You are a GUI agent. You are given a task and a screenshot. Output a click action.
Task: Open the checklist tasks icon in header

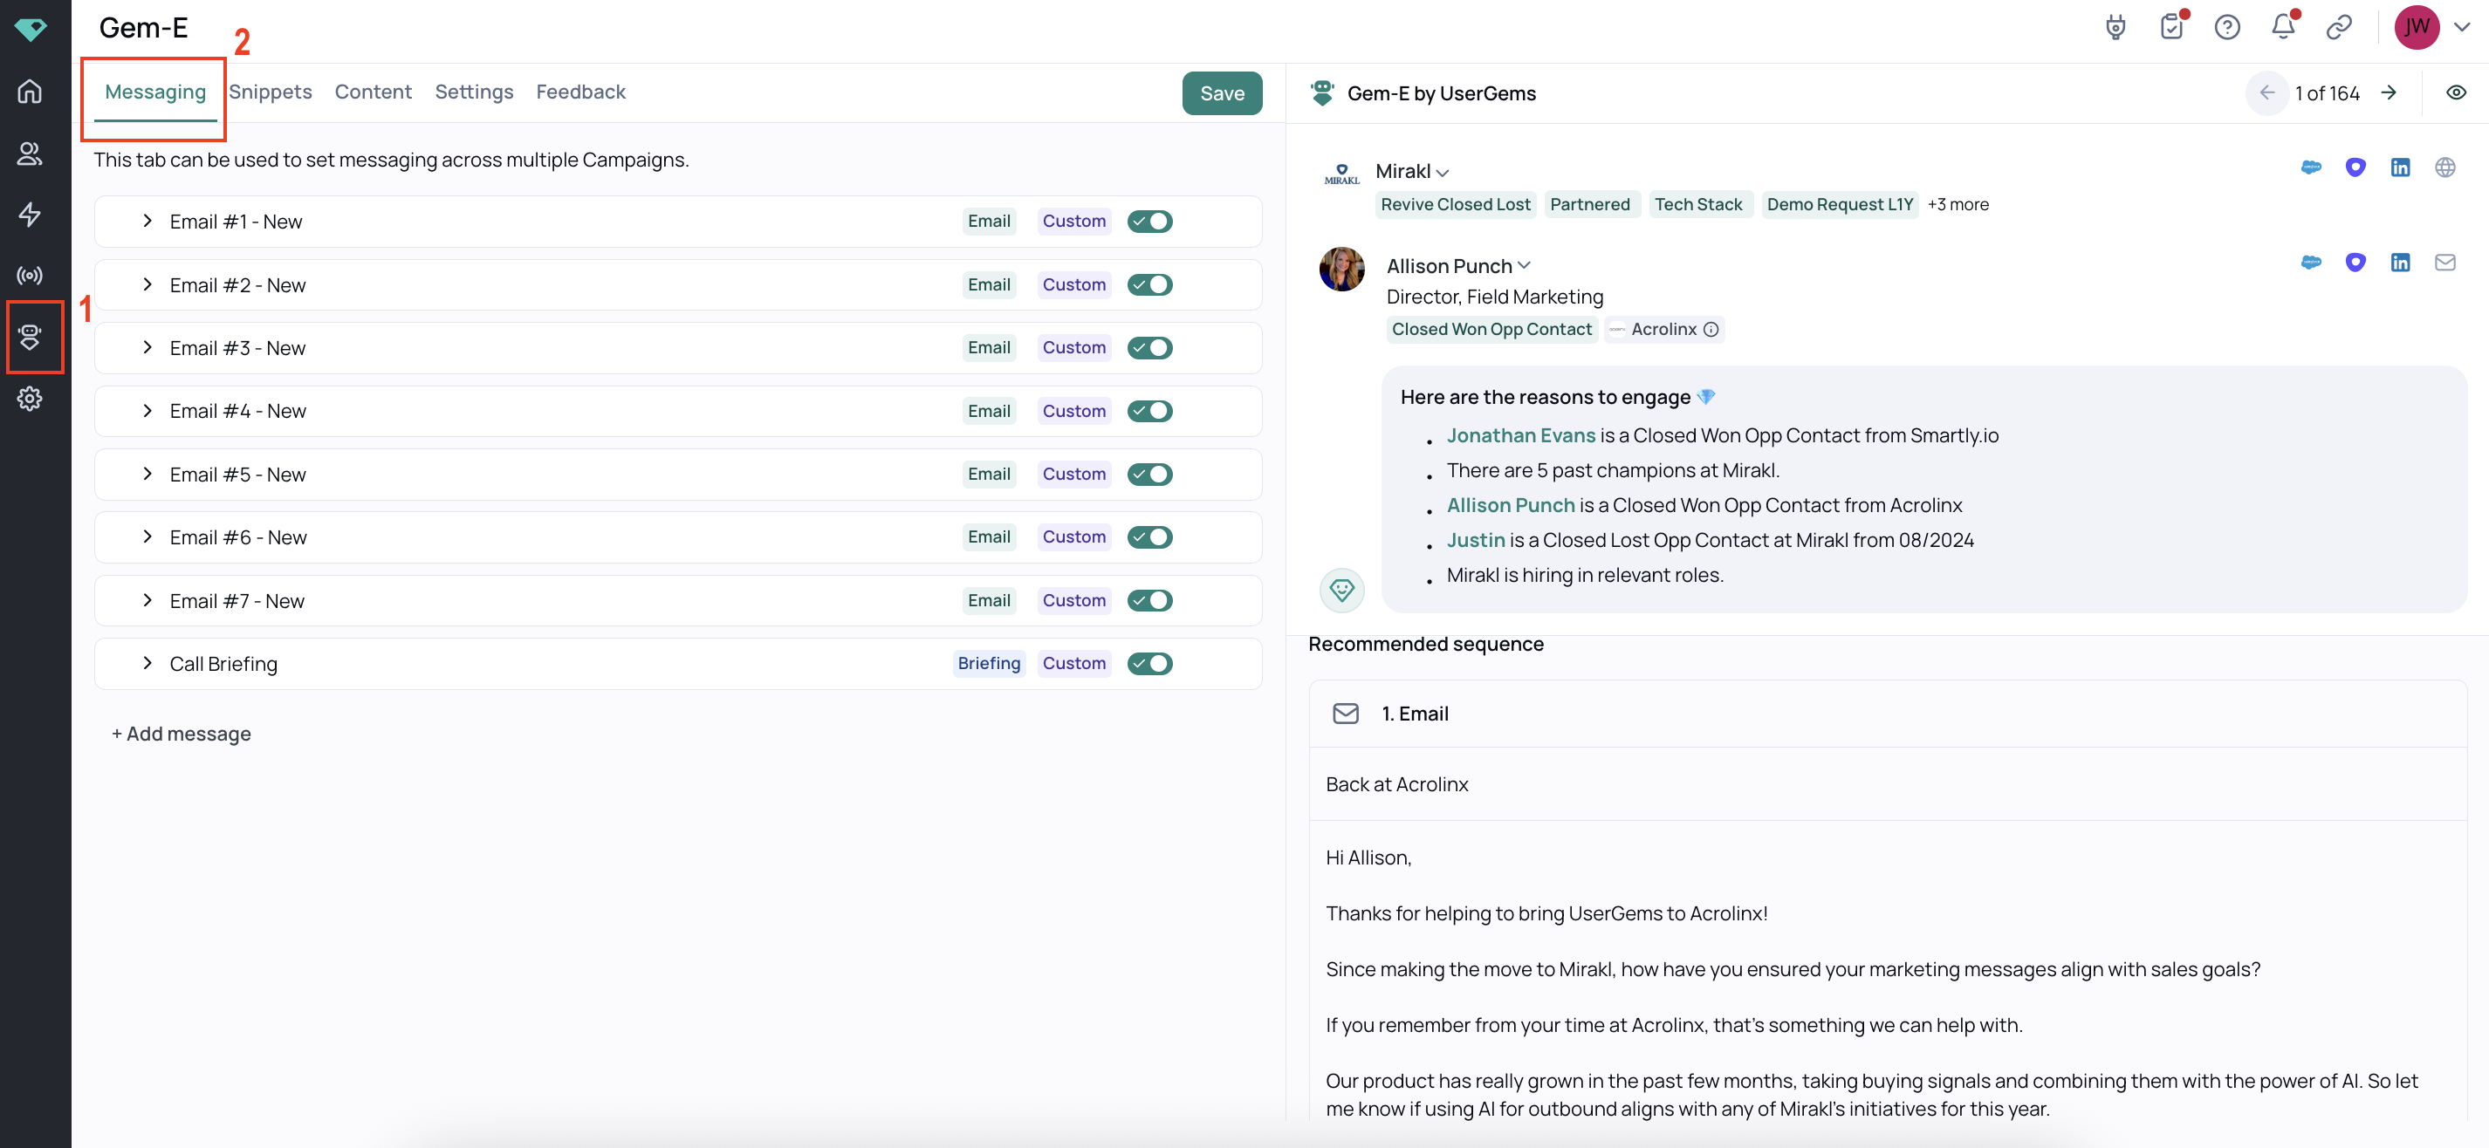(x=2171, y=27)
